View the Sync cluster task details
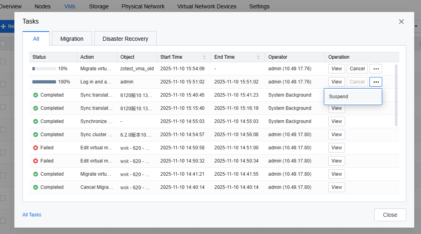This screenshot has width=421, height=234. coord(336,134)
